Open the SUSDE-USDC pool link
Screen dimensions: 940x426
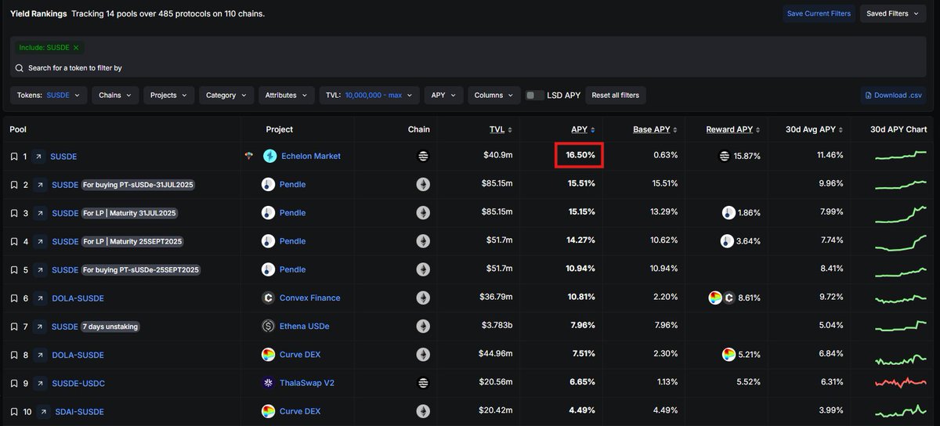78,384
